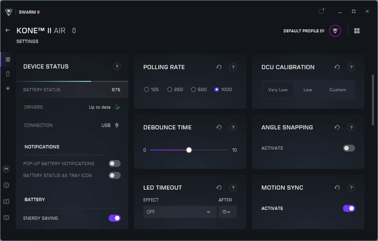This screenshot has height=241, width=378.
Task: Reset DCU Calibration to default
Action: [337, 67]
